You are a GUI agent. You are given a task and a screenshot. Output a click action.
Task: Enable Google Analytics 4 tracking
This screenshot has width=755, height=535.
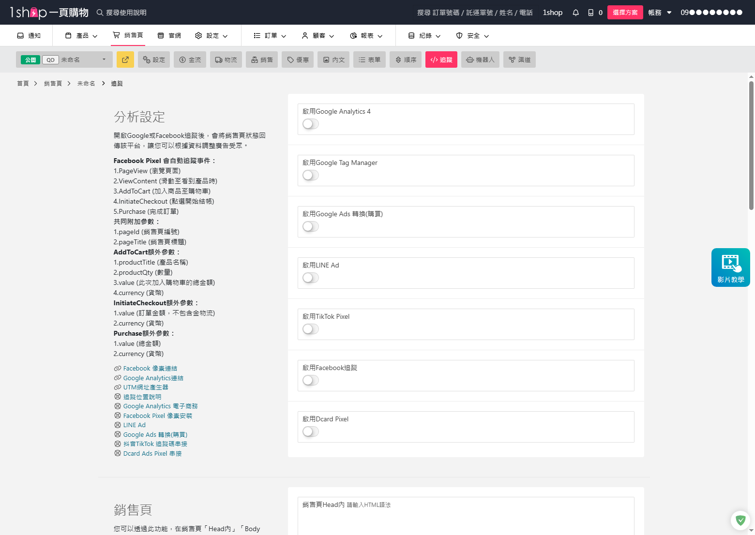(310, 124)
